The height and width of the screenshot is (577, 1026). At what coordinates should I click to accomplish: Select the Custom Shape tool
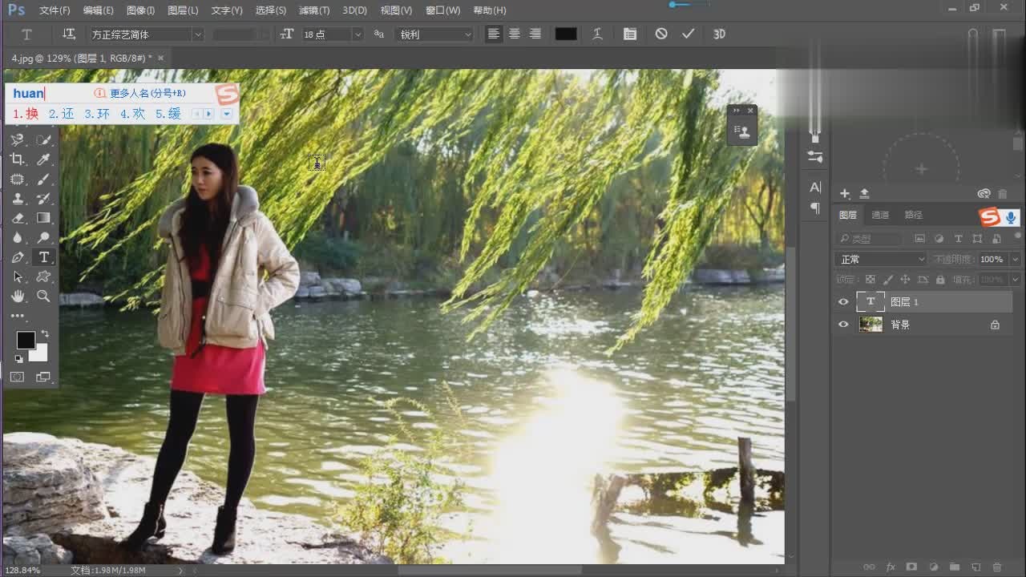pyautogui.click(x=43, y=276)
